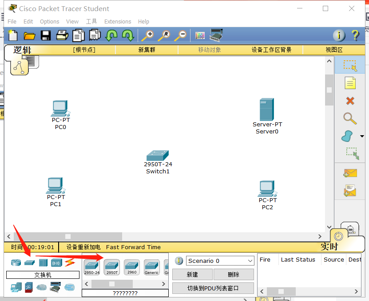Open the File menu
369x301 pixels.
[x=12, y=22]
